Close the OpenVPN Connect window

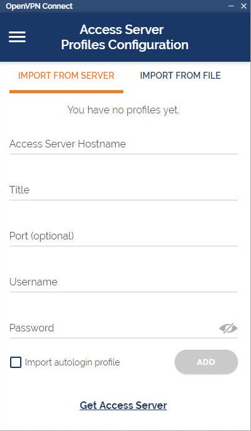coord(243,6)
